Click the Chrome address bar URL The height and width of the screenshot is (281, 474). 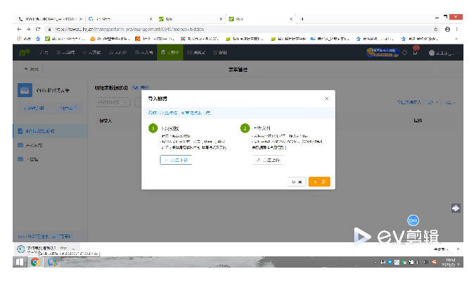coord(130,30)
